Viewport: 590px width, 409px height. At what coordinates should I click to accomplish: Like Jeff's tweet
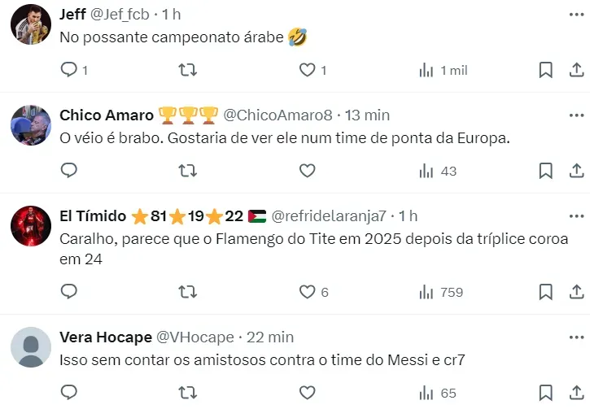(x=307, y=71)
